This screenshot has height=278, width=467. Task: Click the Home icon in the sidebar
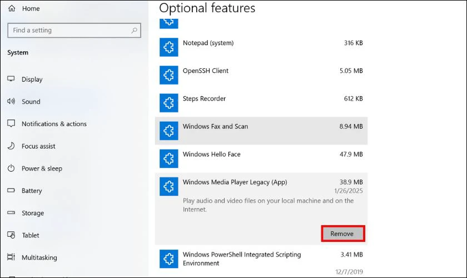pyautogui.click(x=12, y=8)
